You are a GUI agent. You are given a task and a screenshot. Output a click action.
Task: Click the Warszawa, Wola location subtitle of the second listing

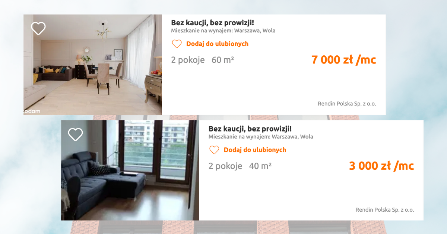(261, 137)
